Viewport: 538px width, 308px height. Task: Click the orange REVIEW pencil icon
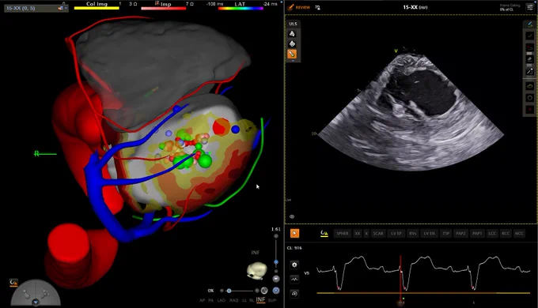coord(291,7)
